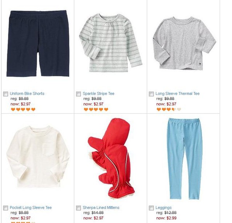Mark the Sherpa Lined Mittens checkbox
Viewport: 232px width, 223px height.
pyautogui.click(x=78, y=208)
